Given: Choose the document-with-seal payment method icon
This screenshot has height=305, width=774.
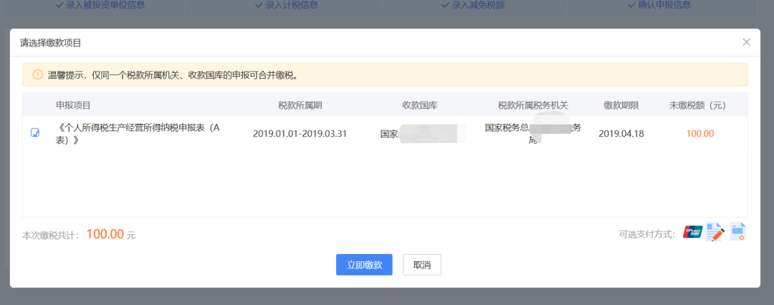Looking at the screenshot, I should [x=737, y=232].
